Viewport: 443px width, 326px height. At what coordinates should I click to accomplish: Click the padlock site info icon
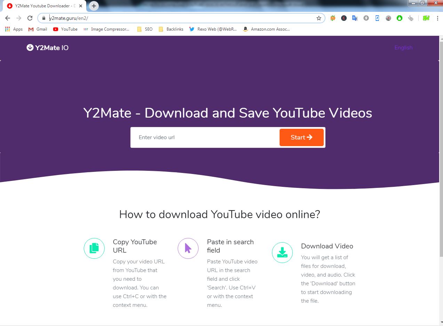click(x=43, y=18)
